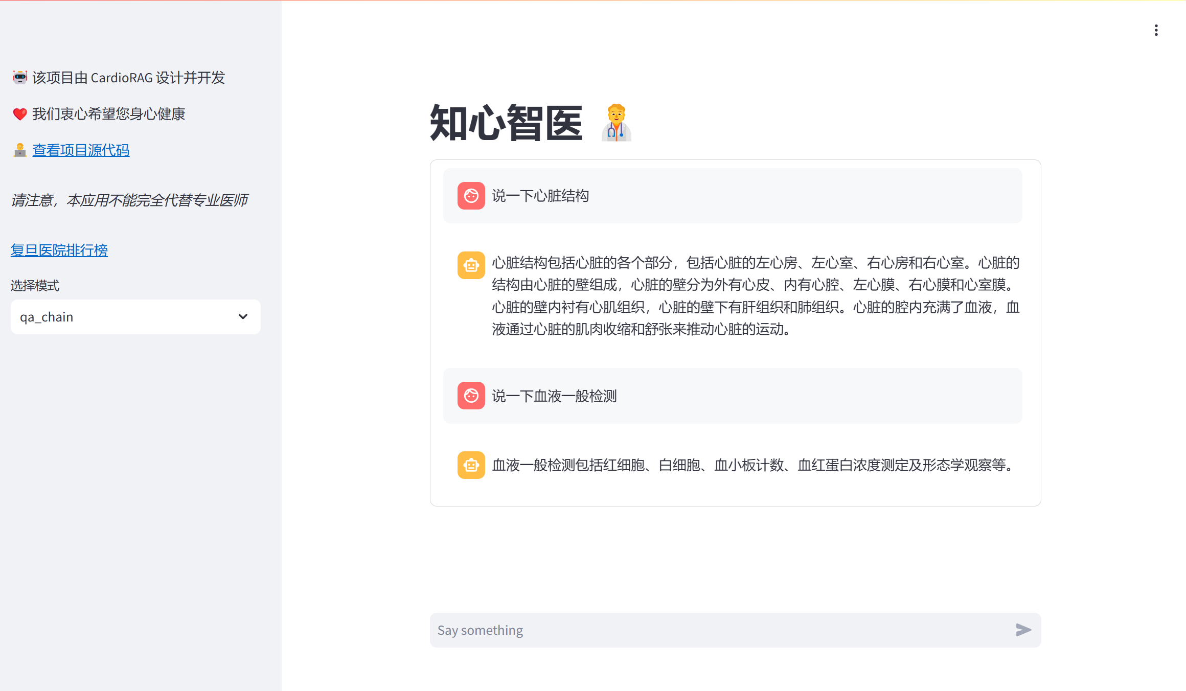Click the first user avatar icon

pos(471,196)
